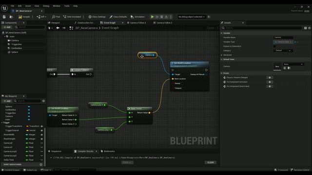This screenshot has width=312, height=175.
Task: Click the Components panel search field
Action: [x=29, y=27]
